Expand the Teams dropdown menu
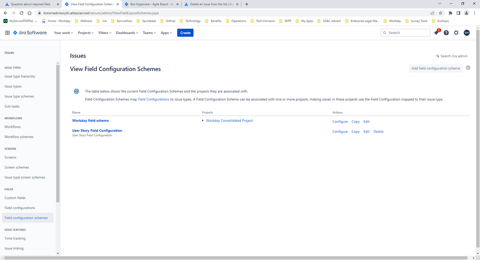This screenshot has width=480, height=260. (x=149, y=33)
